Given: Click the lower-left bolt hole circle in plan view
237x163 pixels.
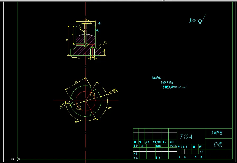Looking at the screenshot, I should [79, 108].
